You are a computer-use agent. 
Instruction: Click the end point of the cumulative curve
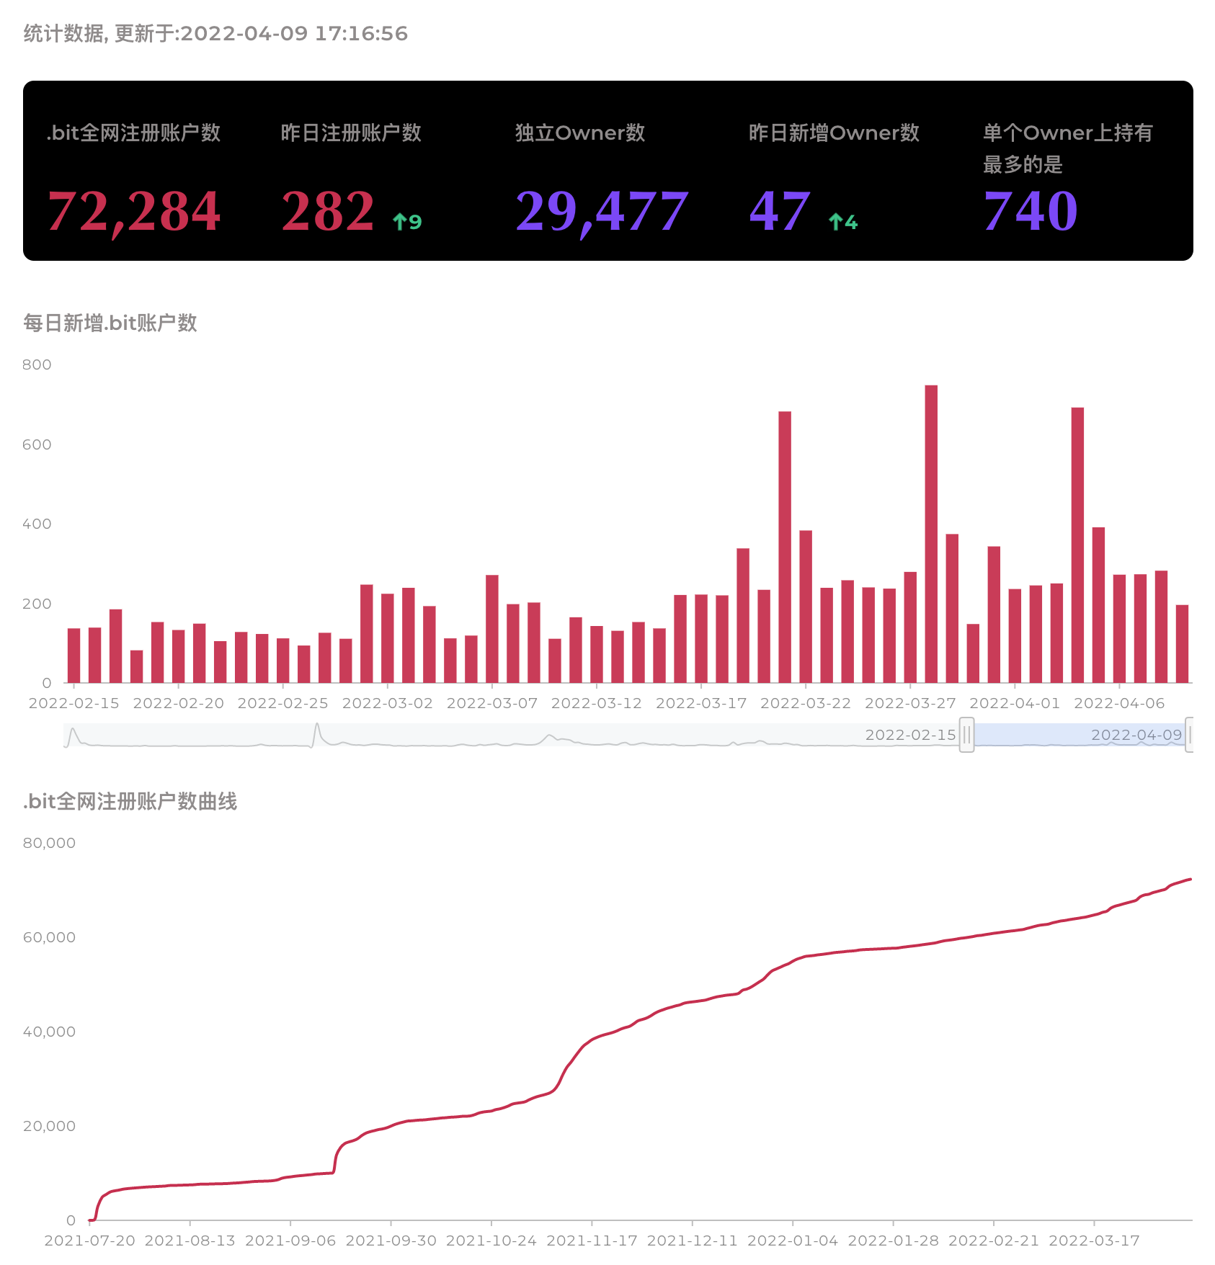[x=1190, y=879]
